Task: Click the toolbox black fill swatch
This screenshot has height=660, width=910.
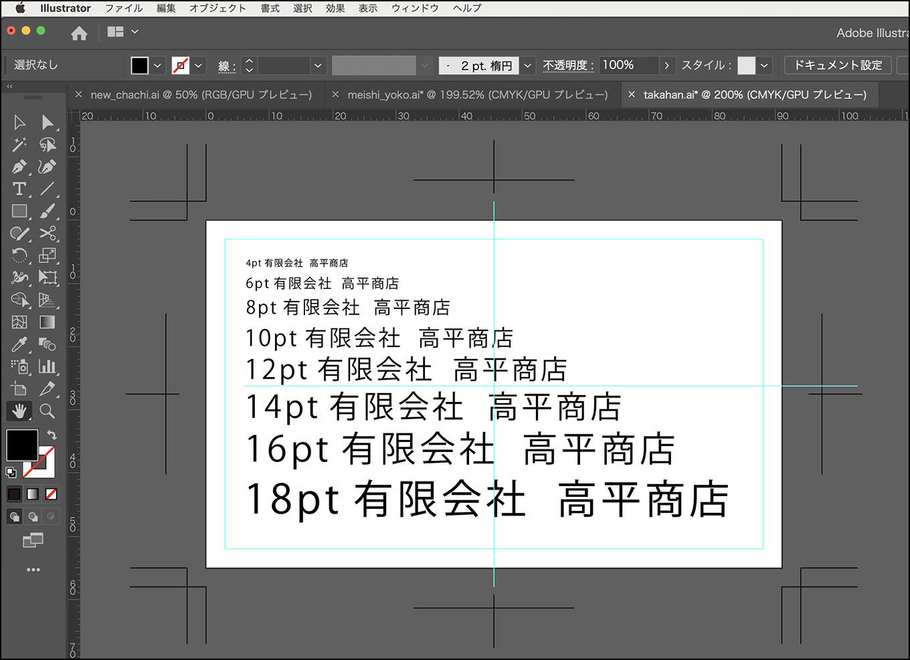Action: tap(21, 445)
